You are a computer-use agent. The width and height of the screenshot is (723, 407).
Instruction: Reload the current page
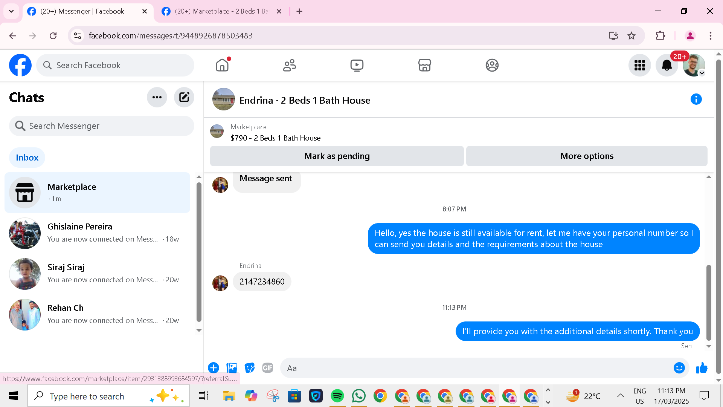click(x=53, y=36)
